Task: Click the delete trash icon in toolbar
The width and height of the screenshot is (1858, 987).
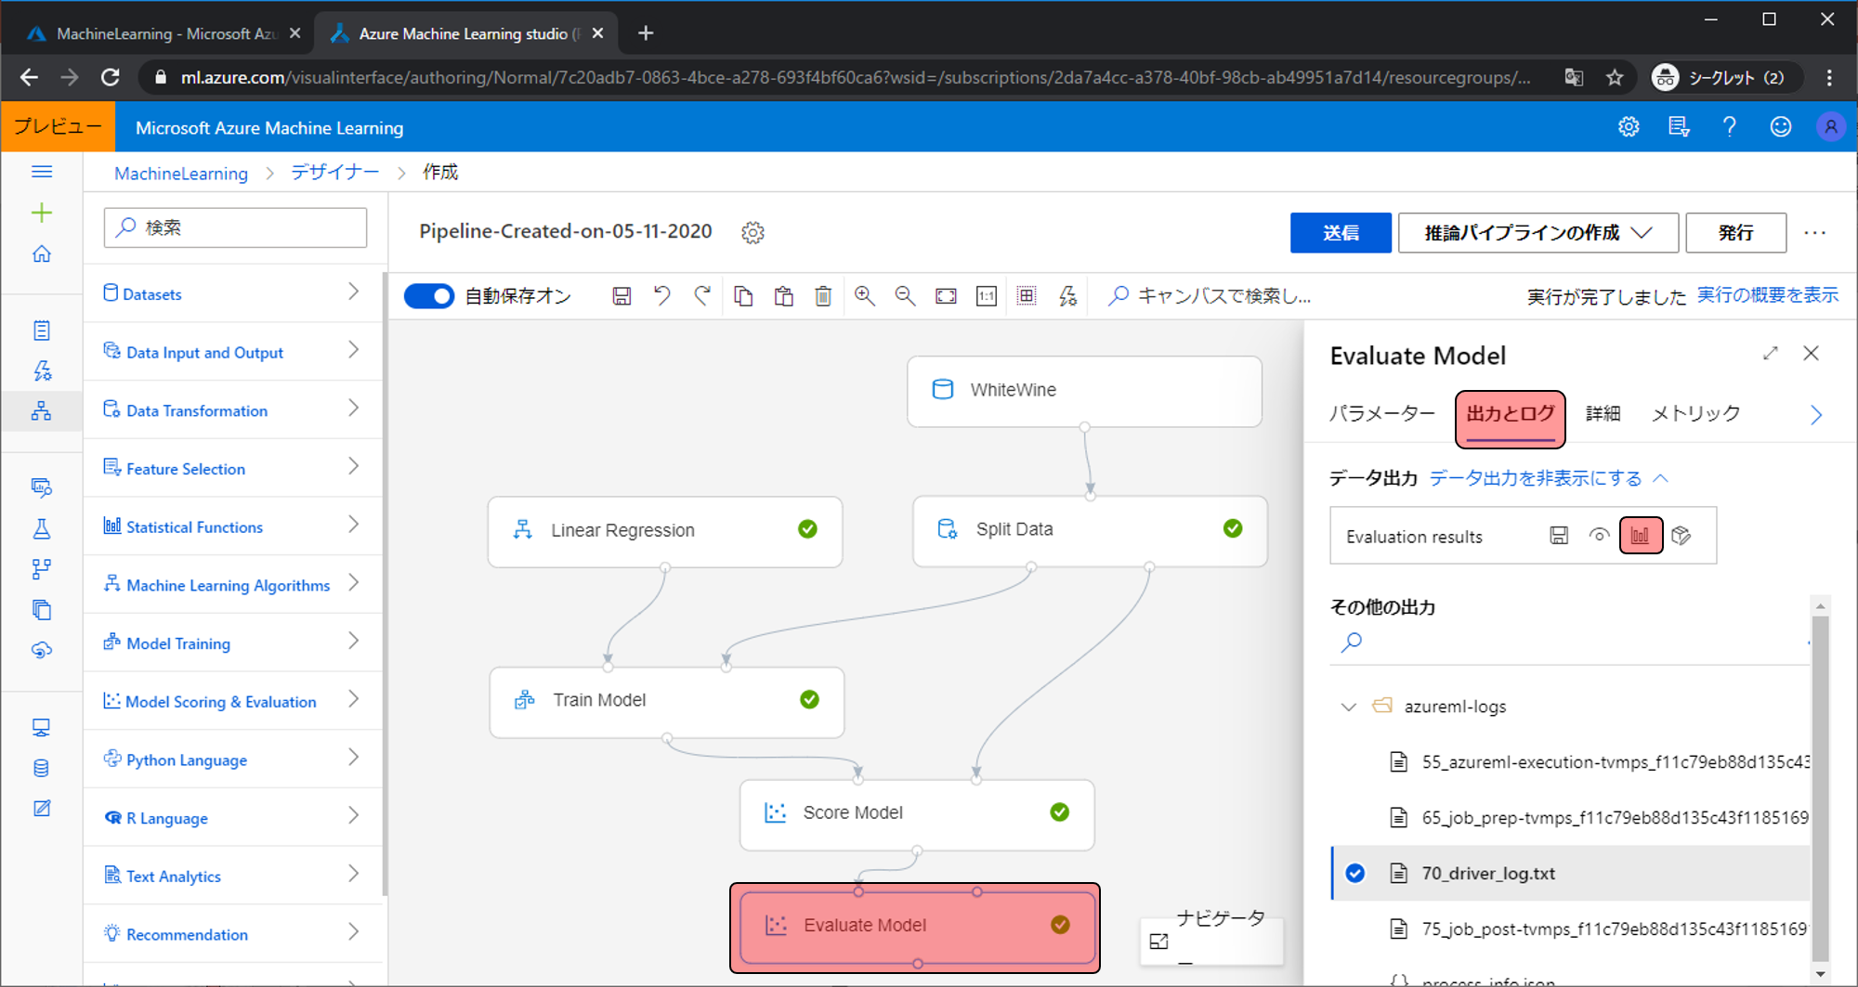Action: click(x=823, y=296)
